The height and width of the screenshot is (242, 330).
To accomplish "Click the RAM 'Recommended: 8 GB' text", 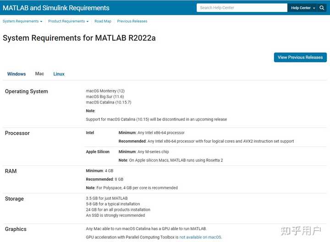I will point(104,179).
